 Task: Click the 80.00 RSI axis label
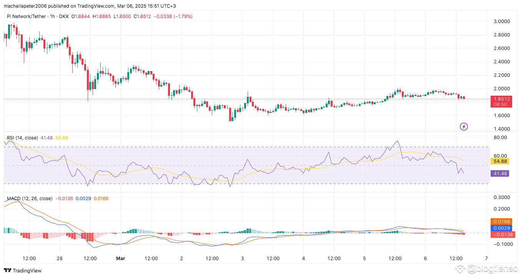click(501, 138)
